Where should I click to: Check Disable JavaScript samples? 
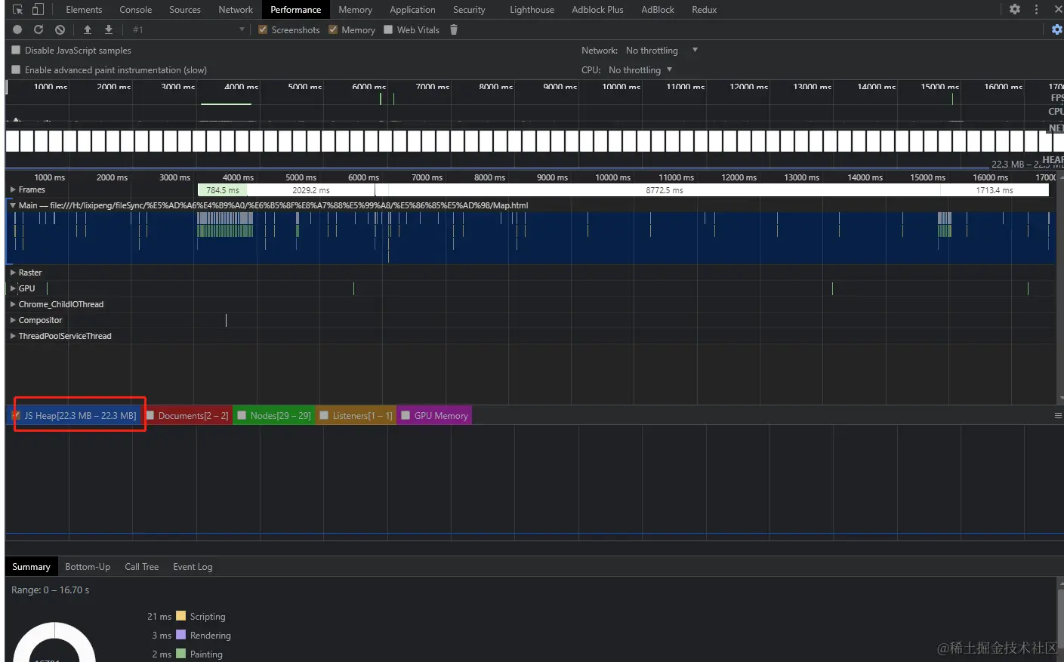(16, 50)
